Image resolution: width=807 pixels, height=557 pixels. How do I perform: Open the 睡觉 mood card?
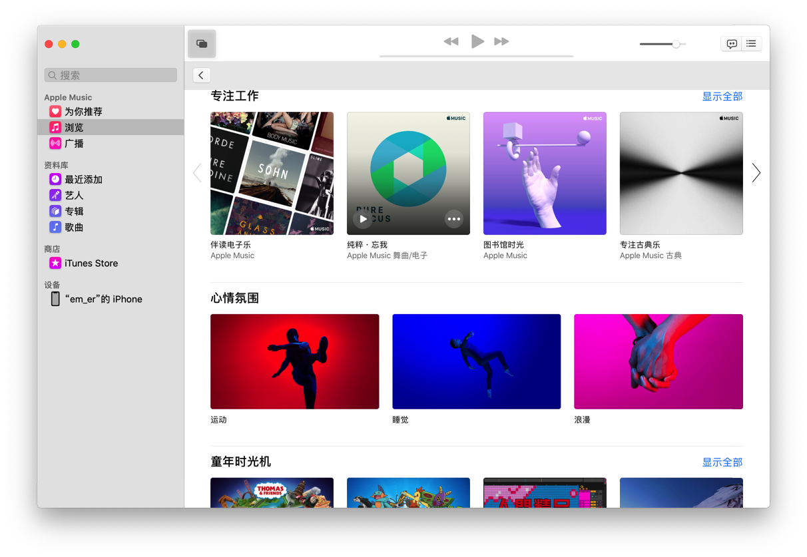pyautogui.click(x=476, y=361)
